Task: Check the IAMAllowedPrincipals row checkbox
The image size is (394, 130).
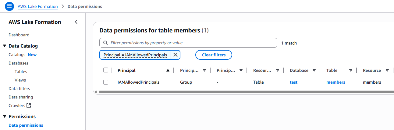Action: [106, 82]
